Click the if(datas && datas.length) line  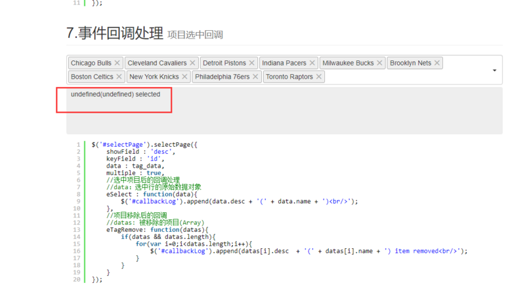[169, 237]
